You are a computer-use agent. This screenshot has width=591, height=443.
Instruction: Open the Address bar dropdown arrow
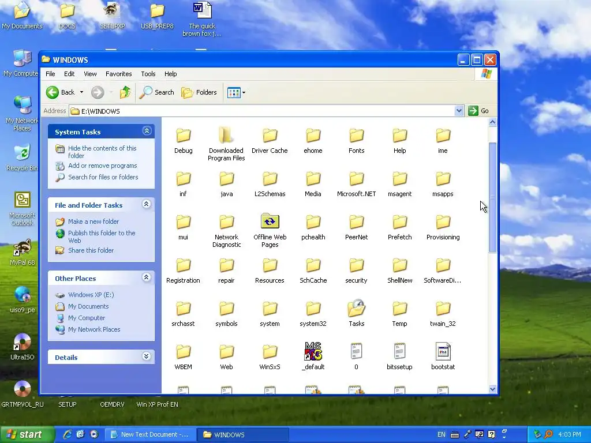point(459,111)
